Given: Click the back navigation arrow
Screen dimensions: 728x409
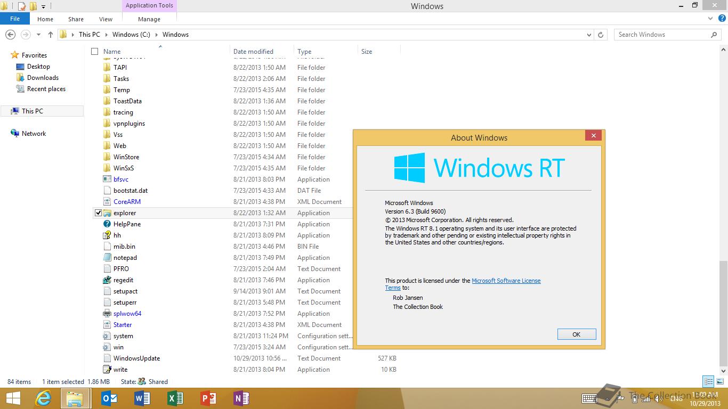Looking at the screenshot, I should tap(10, 34).
